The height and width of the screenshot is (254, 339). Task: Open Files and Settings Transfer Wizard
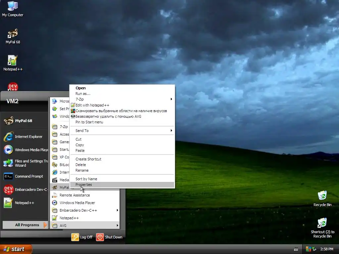[x=25, y=163]
